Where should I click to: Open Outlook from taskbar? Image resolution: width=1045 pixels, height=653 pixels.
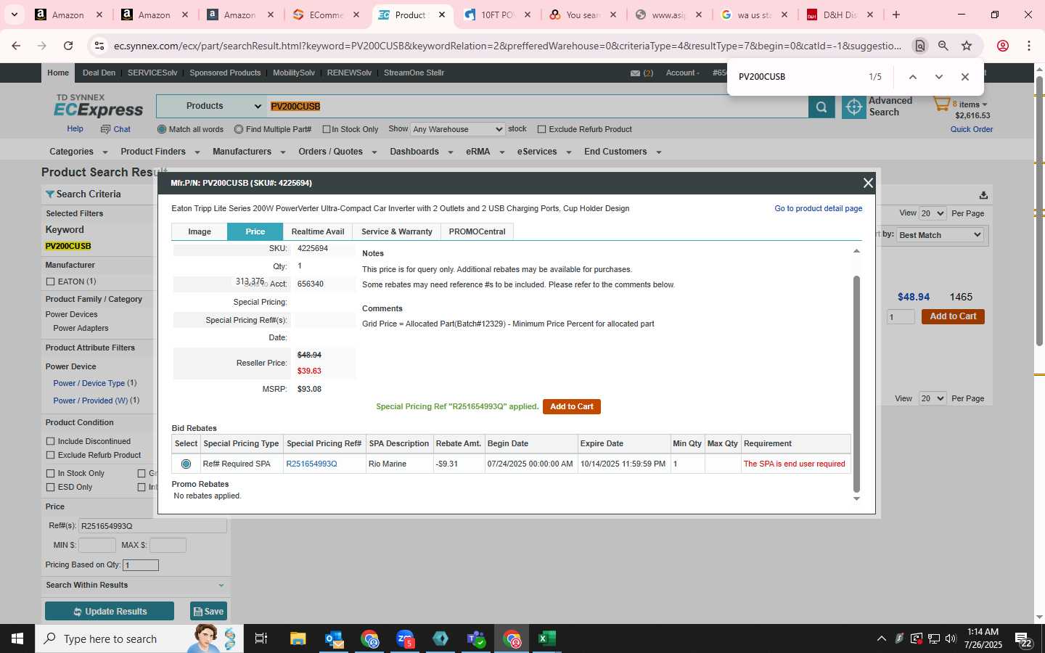pyautogui.click(x=334, y=638)
